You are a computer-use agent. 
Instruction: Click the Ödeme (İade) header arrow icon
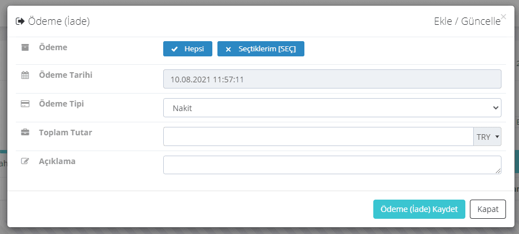coord(20,21)
